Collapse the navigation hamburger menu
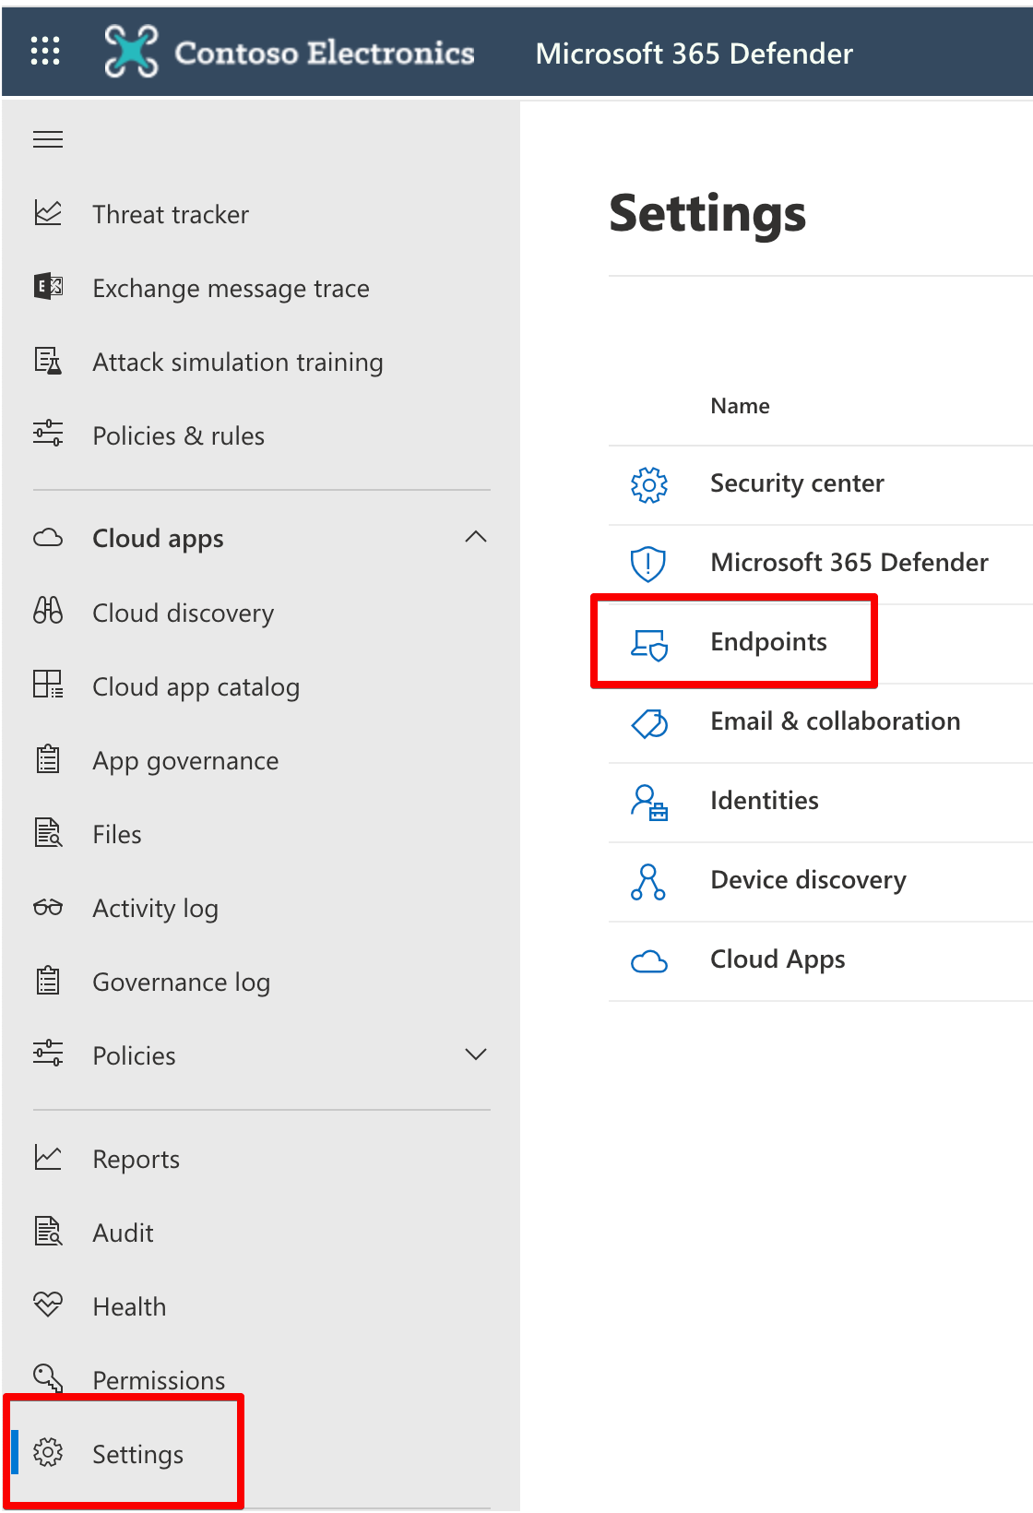Viewport: 1033px width, 1513px height. tap(48, 139)
